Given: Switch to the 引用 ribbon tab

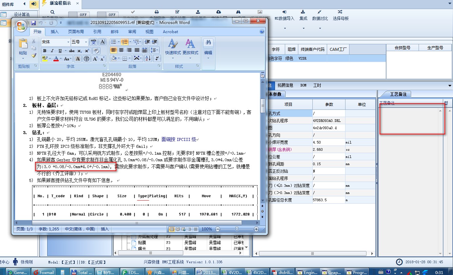Looking at the screenshot, I should [x=97, y=32].
